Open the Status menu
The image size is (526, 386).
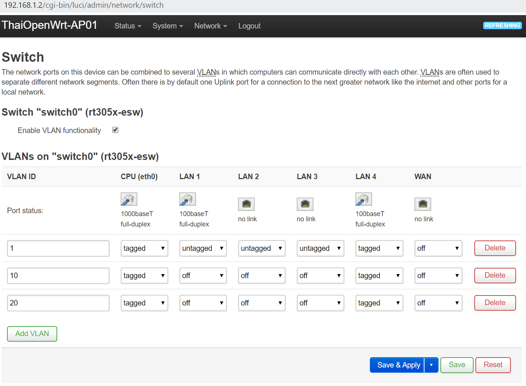(x=128, y=26)
